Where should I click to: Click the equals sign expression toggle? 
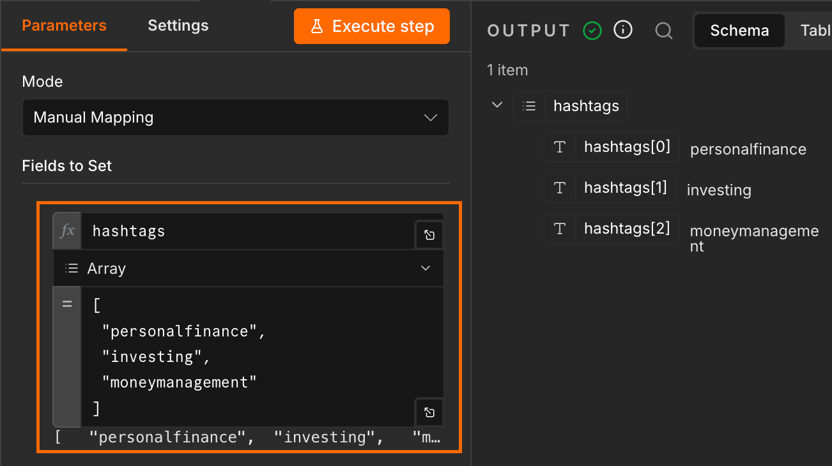[x=67, y=304]
